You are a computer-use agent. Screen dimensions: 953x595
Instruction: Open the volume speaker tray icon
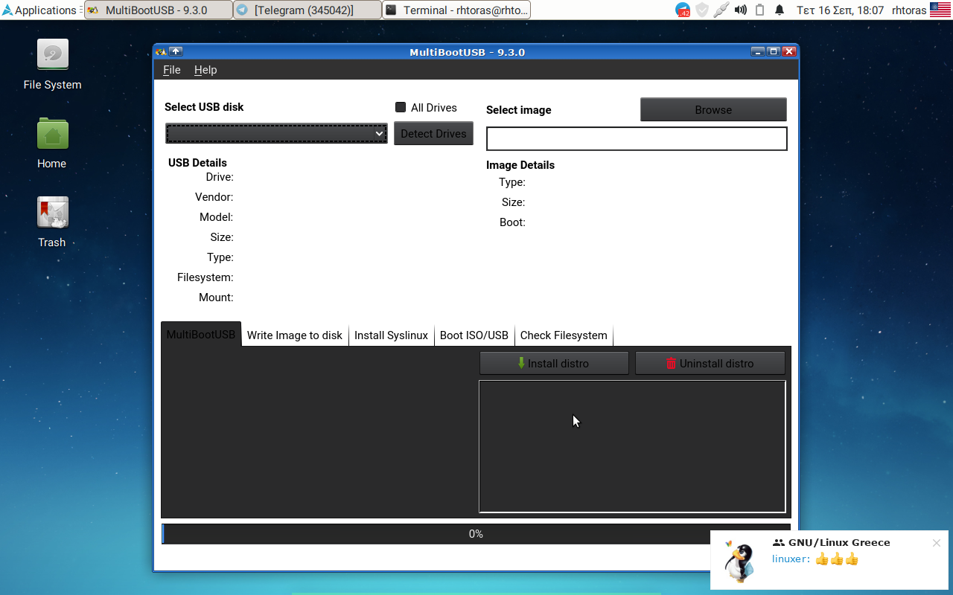[740, 10]
